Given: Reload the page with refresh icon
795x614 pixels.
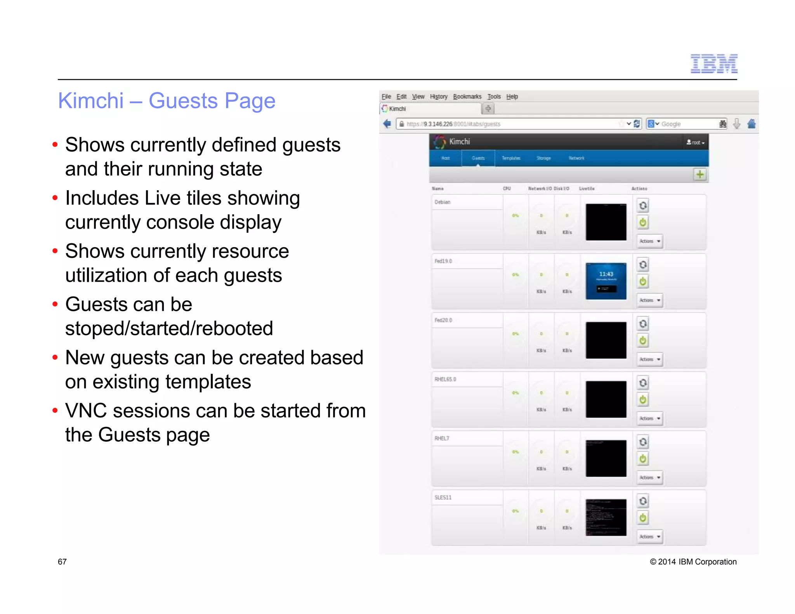Looking at the screenshot, I should (637, 124).
